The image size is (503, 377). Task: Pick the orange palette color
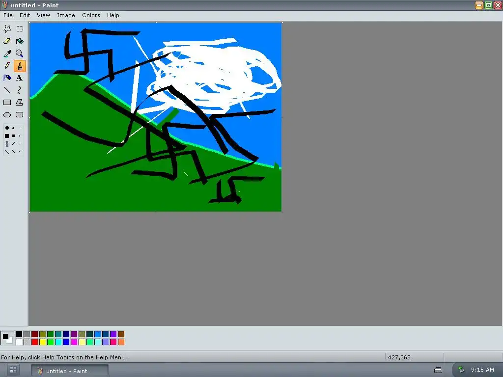(121, 342)
